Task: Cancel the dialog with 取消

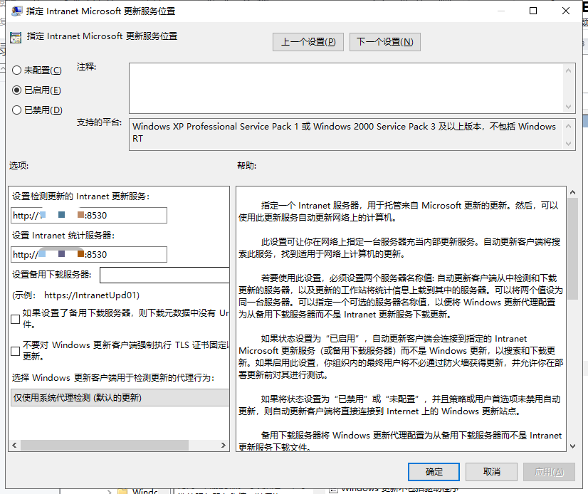Action: (x=491, y=472)
